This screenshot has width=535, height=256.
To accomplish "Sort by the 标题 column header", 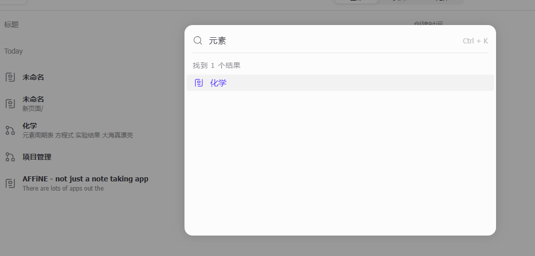I will click(11, 25).
